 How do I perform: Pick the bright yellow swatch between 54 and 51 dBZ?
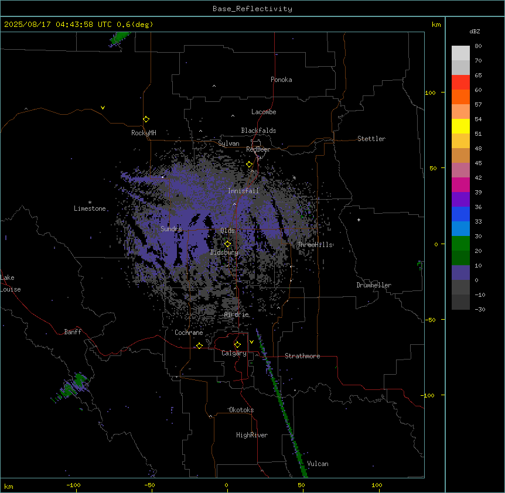[460, 126]
